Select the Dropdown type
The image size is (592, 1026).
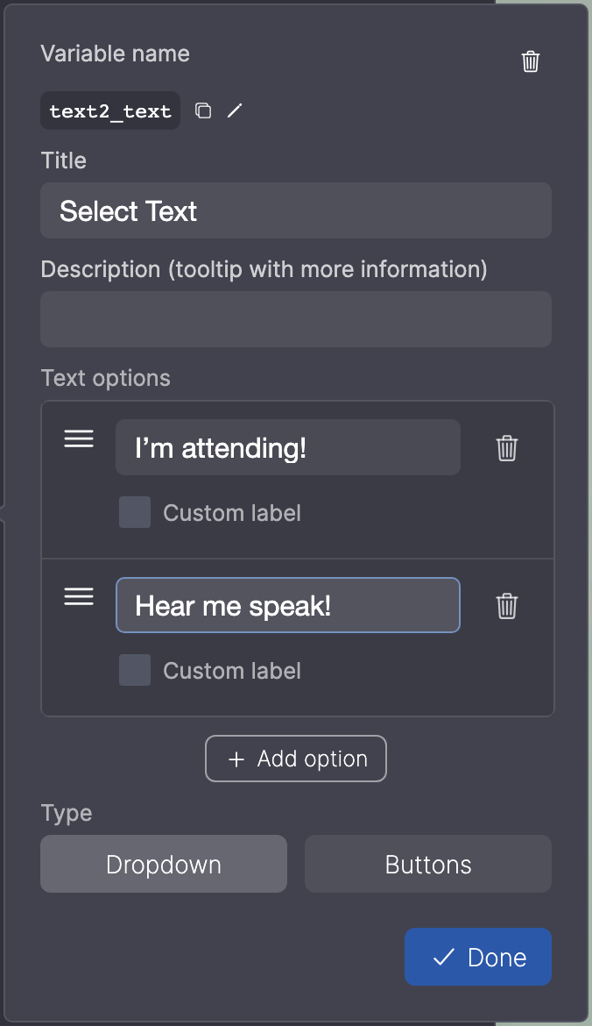[164, 864]
